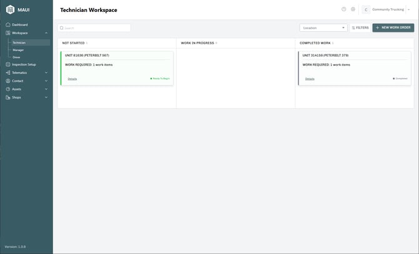This screenshot has height=254, width=419.
Task: Click the info icon beside NOT STARTED
Action: click(x=87, y=43)
